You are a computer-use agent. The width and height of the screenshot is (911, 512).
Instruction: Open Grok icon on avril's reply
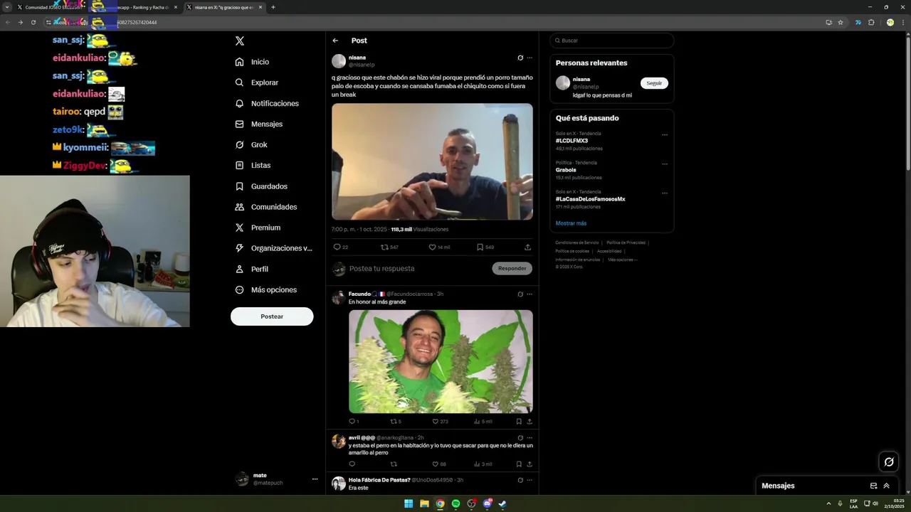coord(520,438)
